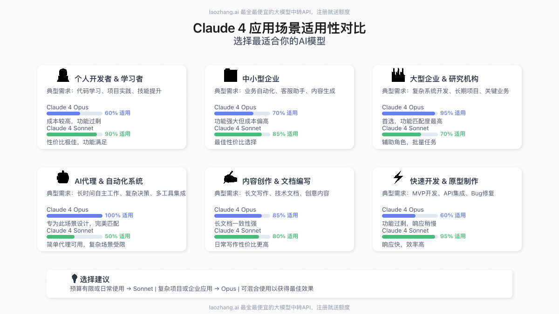
Task: Click the note 最佳性价比选择
Action: coord(235,142)
